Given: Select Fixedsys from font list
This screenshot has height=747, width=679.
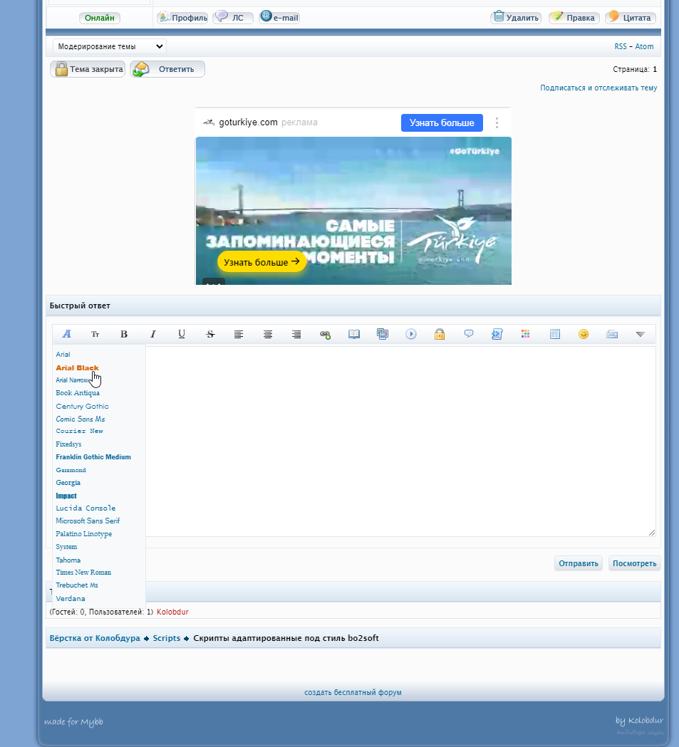Looking at the screenshot, I should pos(68,444).
